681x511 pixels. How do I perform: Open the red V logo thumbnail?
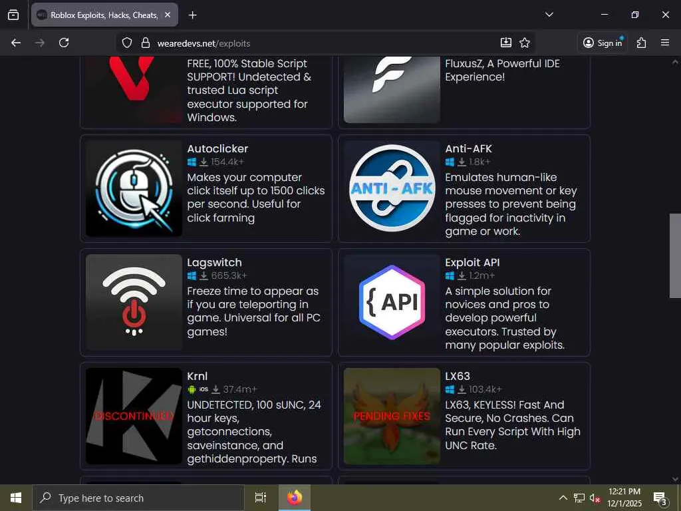134,90
